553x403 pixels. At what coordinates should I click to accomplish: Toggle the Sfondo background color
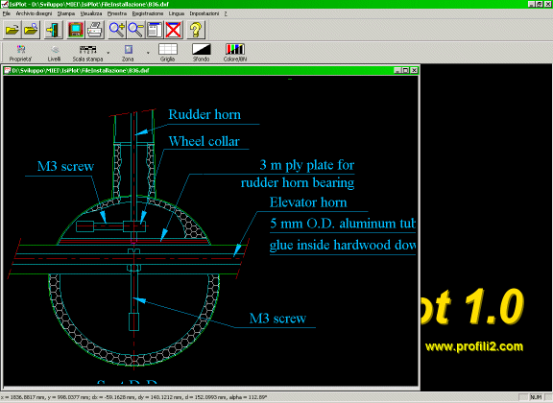(x=201, y=53)
